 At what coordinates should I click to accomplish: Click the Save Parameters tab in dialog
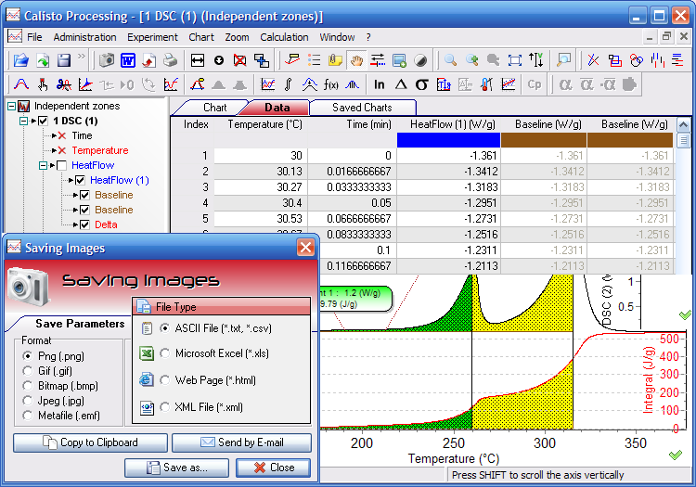click(80, 324)
